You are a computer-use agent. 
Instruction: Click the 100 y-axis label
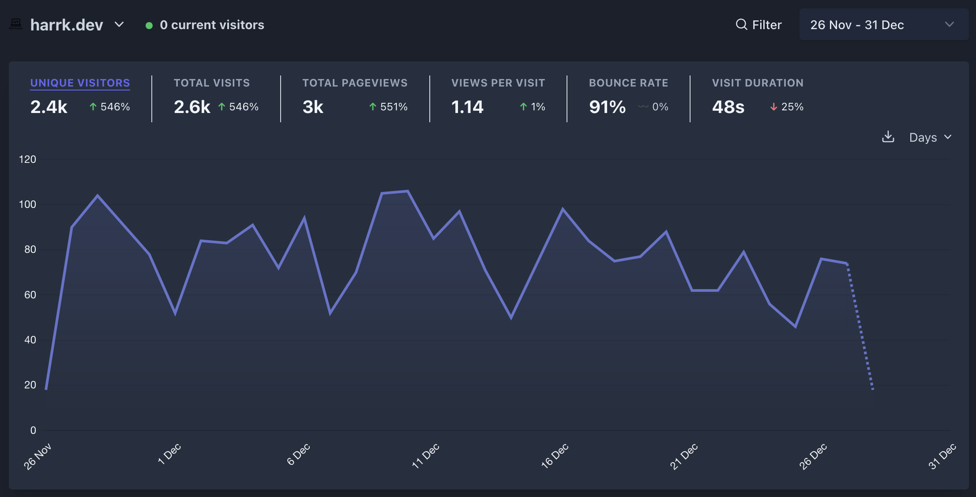27,204
